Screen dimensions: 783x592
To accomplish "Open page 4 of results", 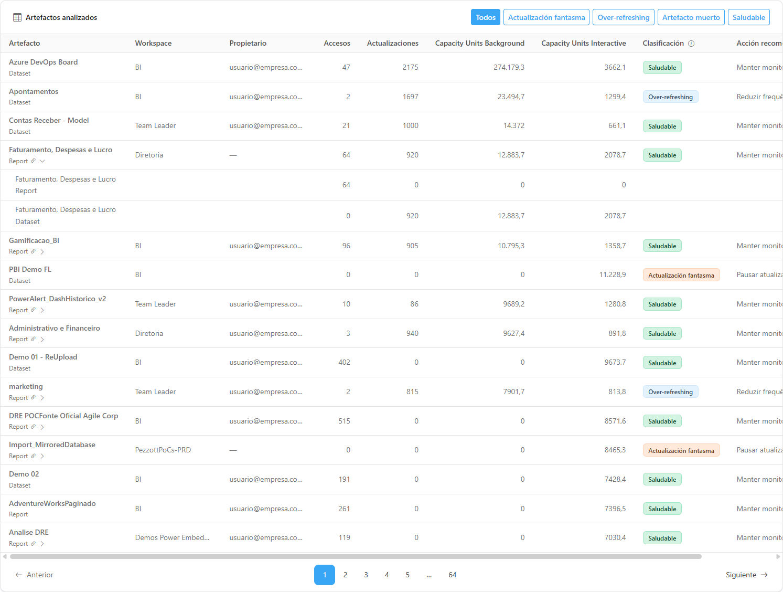I will (387, 575).
